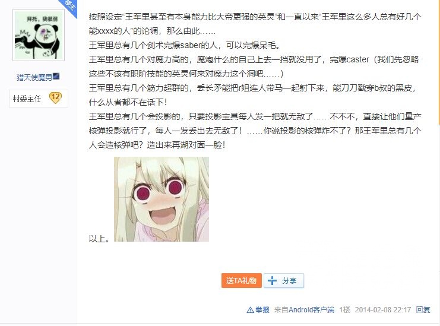Click the 举报 report link
This screenshot has width=440, height=326.
click(262, 310)
